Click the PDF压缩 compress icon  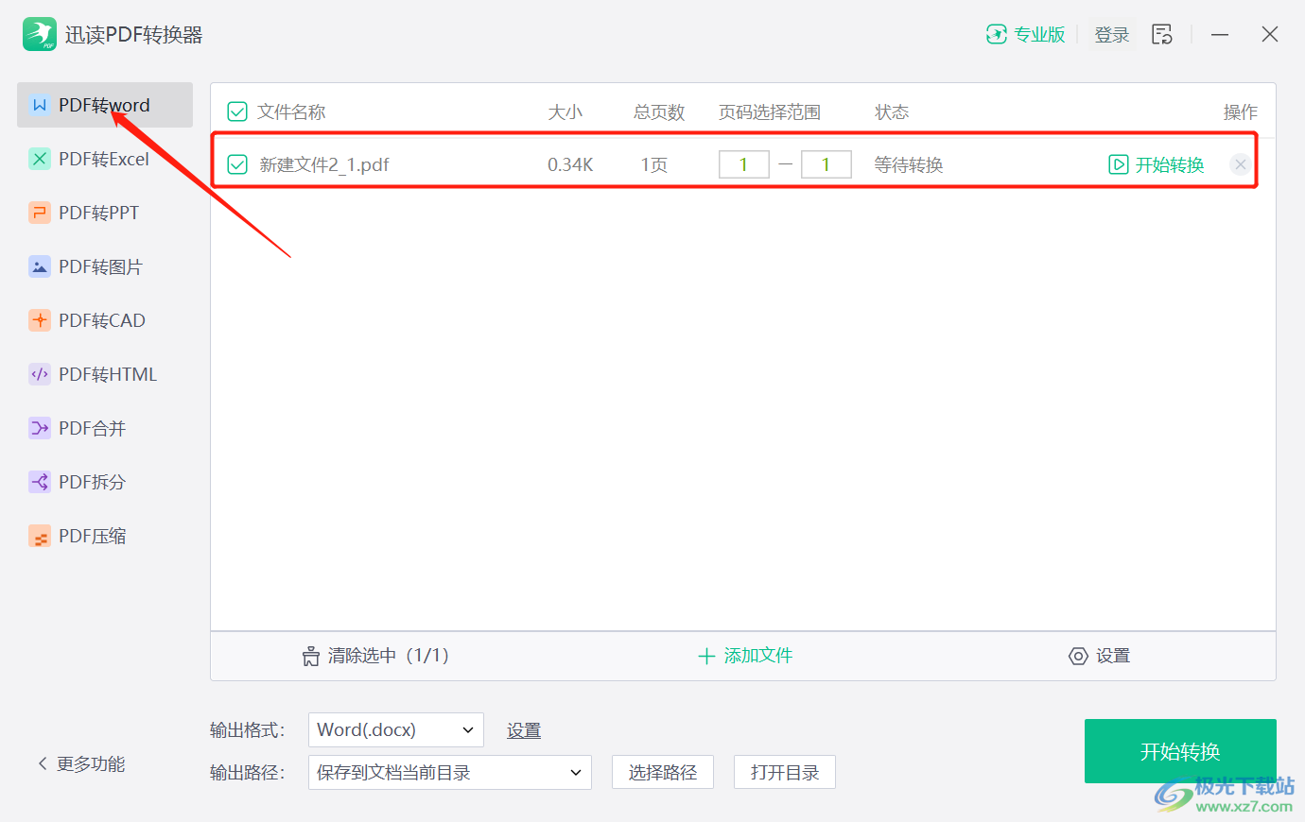pyautogui.click(x=40, y=536)
